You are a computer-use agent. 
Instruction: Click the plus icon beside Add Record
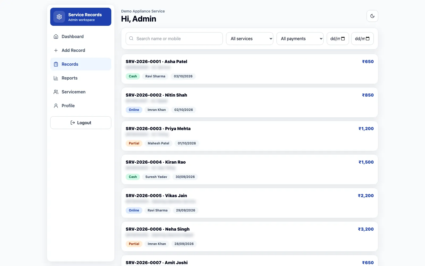click(x=56, y=50)
